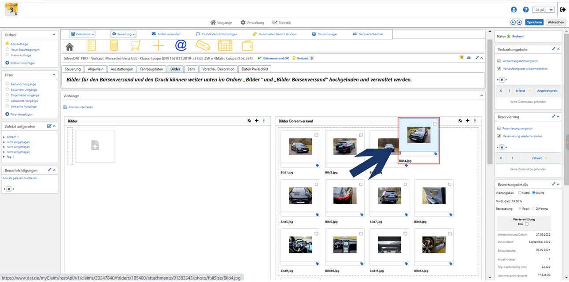Open the Kalkulation dropdown
The image size is (569, 282).
[x=83, y=34]
